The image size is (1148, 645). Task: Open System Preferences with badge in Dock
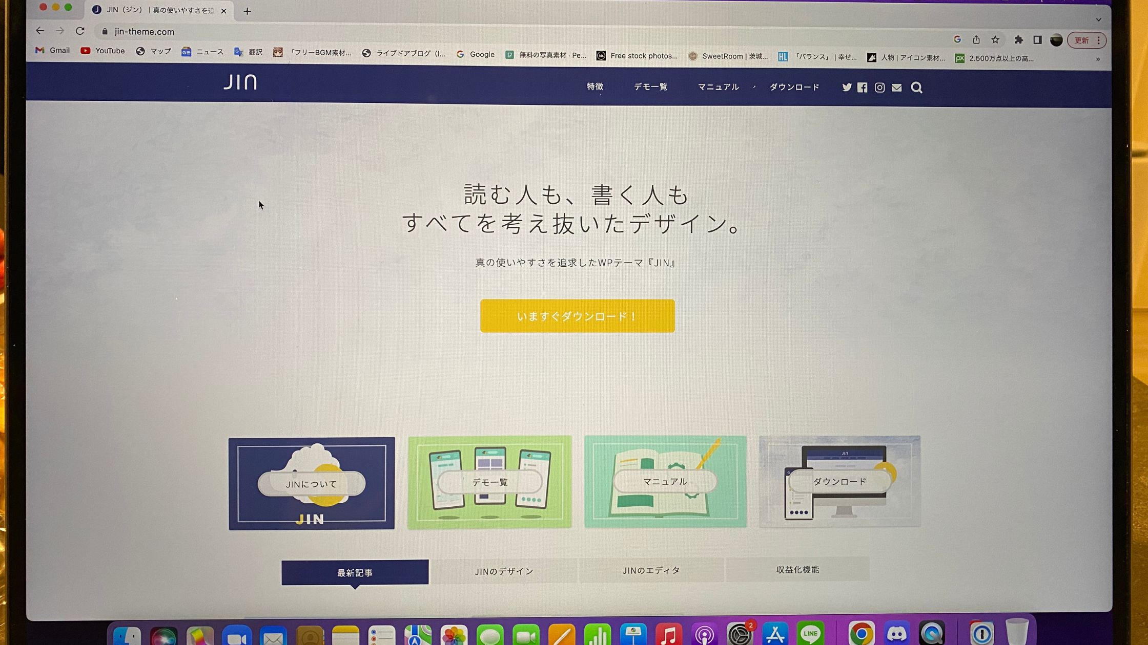[x=740, y=634]
